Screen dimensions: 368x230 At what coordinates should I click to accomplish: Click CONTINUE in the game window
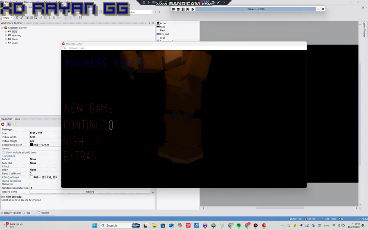pyautogui.click(x=85, y=125)
